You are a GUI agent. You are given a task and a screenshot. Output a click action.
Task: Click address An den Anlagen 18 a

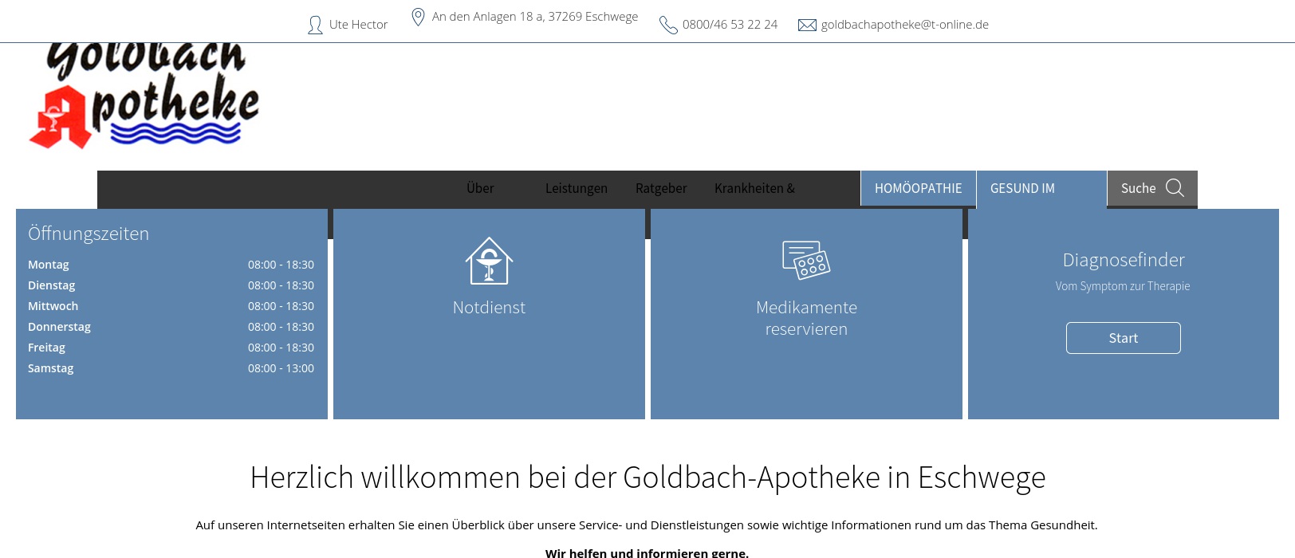[535, 17]
